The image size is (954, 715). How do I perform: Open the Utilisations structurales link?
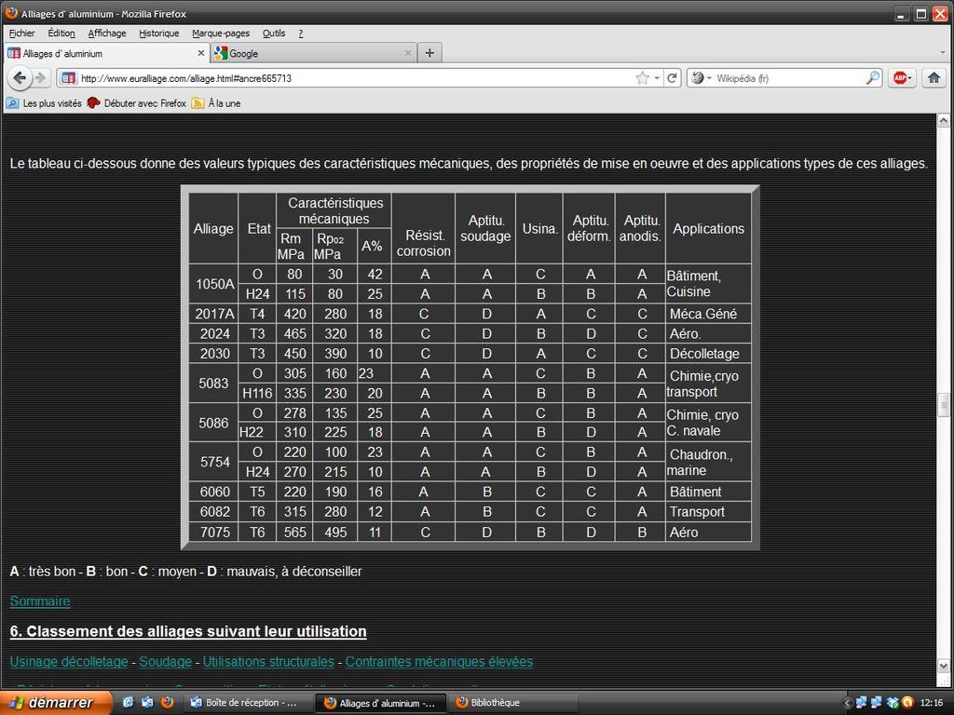[268, 662]
